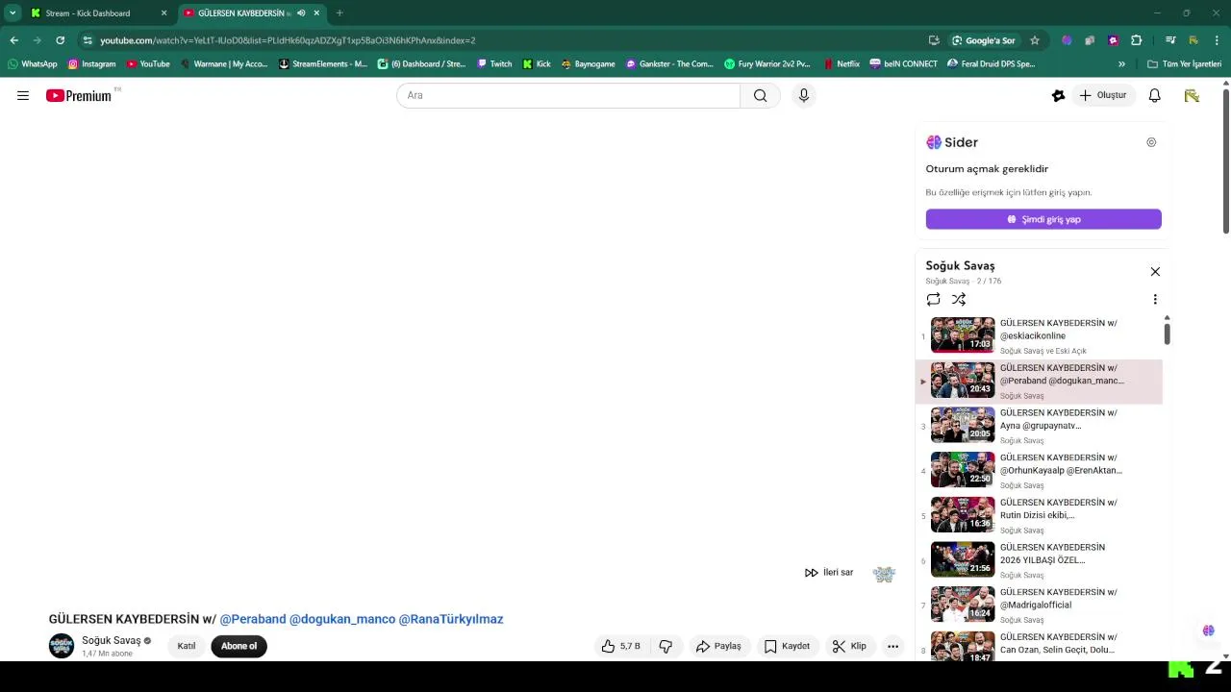The image size is (1231, 692).
Task: Bookmark this page with star icon
Action: [x=1035, y=40]
